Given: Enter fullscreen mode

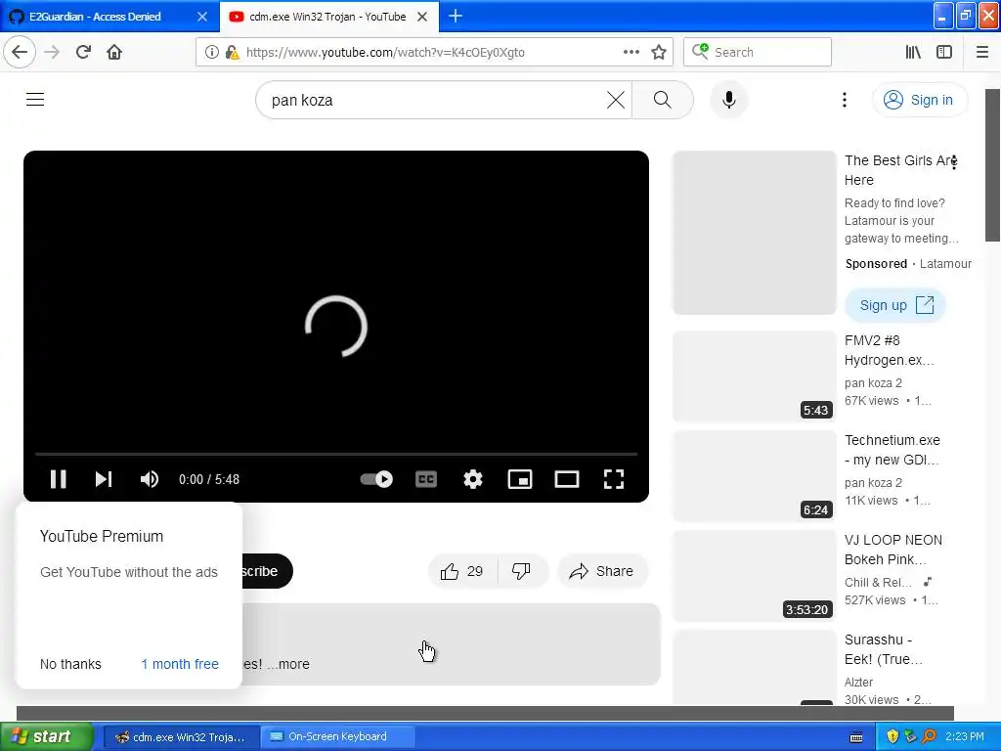Looking at the screenshot, I should tap(614, 479).
